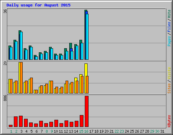Click the day 1 axis label

(x=11, y=131)
